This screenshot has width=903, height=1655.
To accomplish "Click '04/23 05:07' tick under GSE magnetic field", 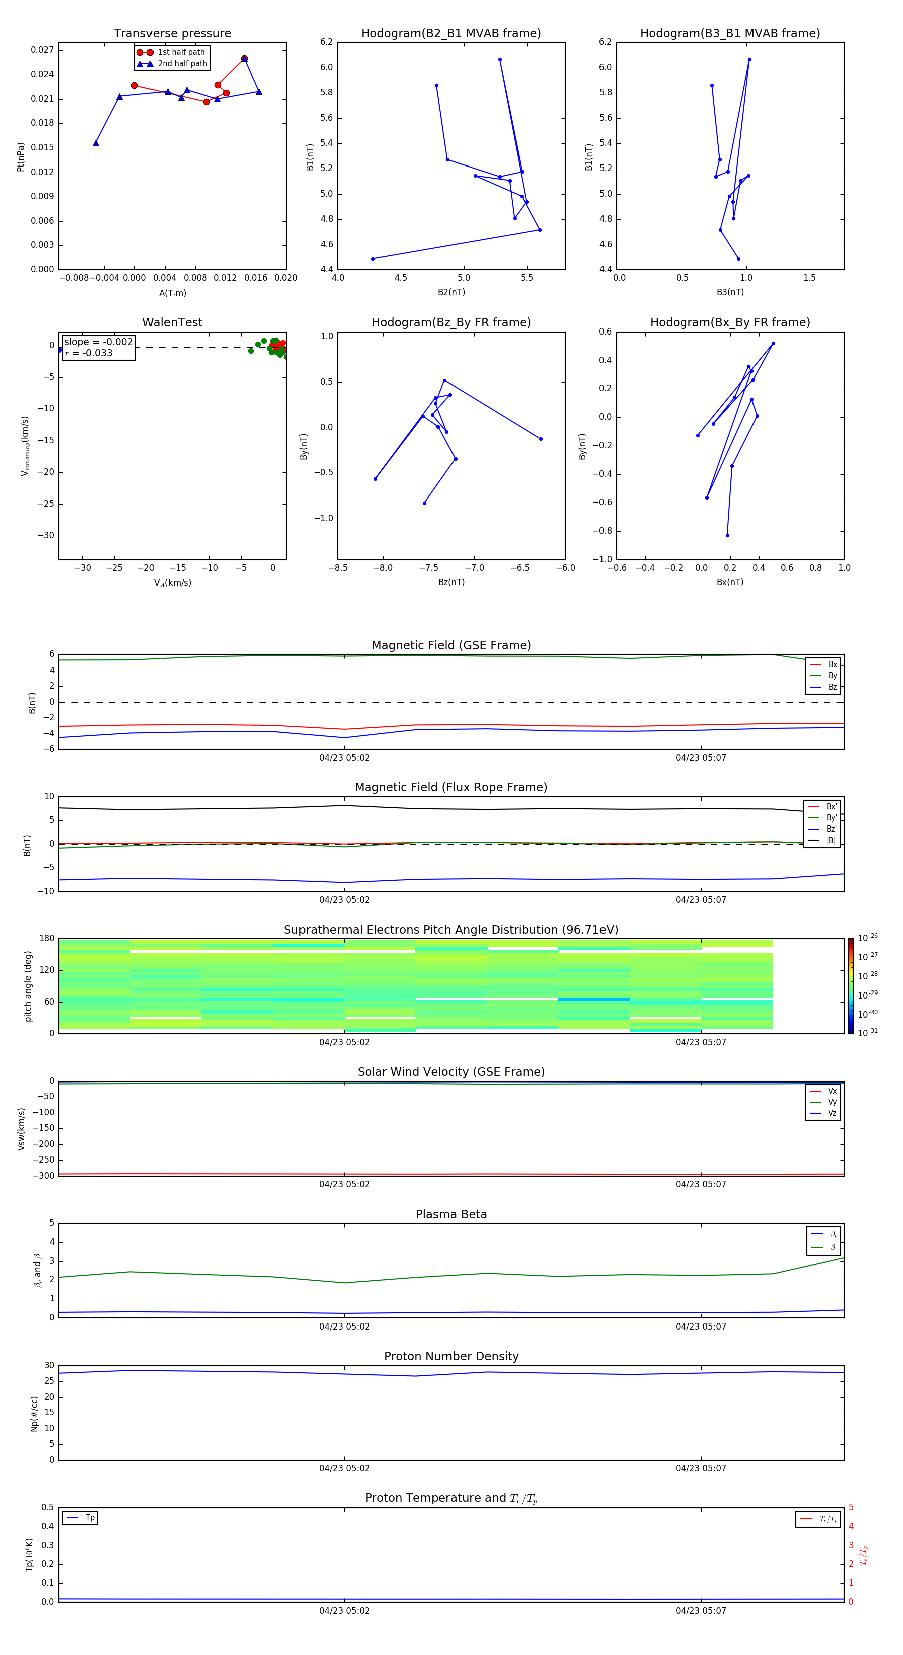I will (x=700, y=758).
